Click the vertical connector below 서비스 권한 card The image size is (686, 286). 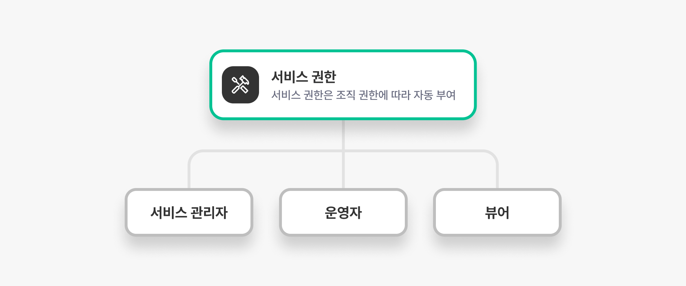point(343,134)
